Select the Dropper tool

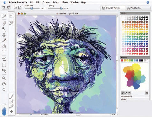click(x=4, y=41)
